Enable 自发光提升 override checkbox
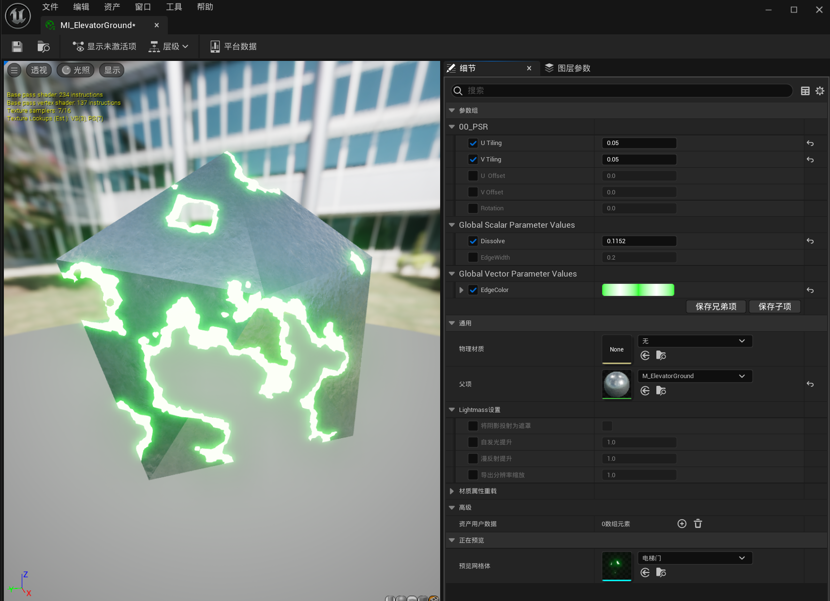 tap(473, 442)
